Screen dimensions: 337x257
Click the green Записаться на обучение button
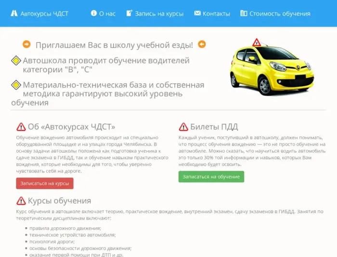point(211,177)
